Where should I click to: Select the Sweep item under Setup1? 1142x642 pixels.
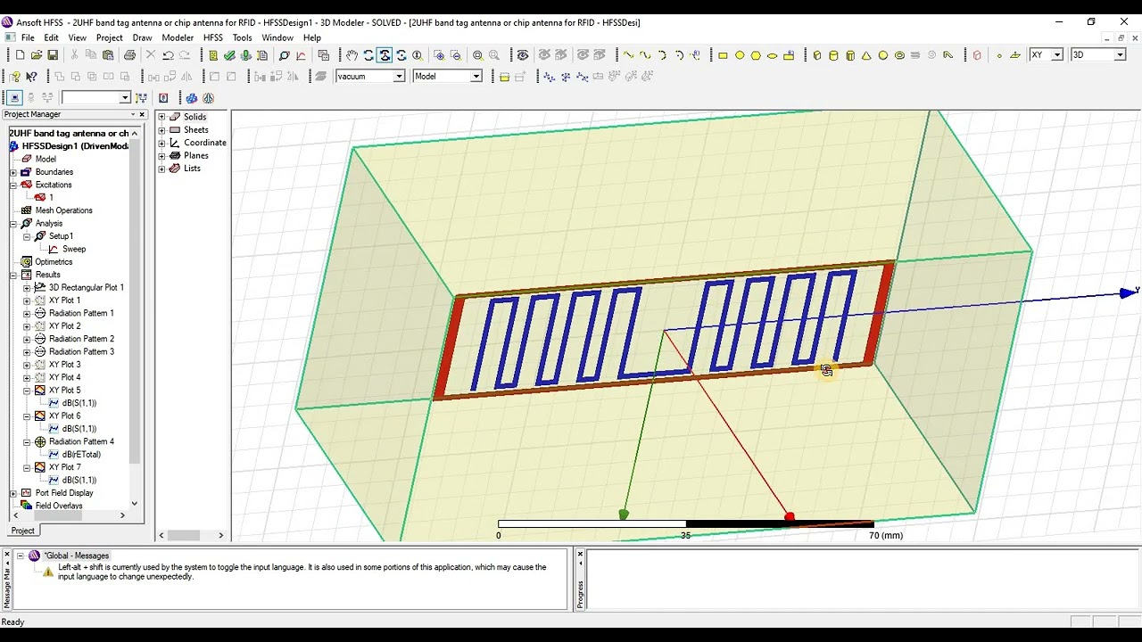74,249
